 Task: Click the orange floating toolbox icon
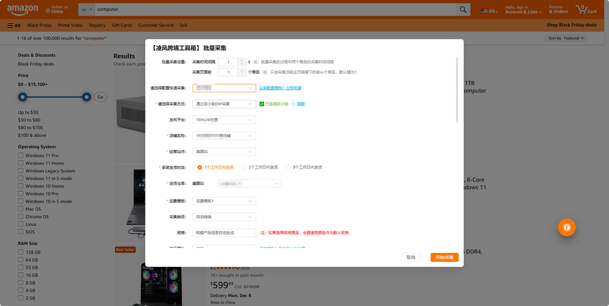tap(567, 227)
